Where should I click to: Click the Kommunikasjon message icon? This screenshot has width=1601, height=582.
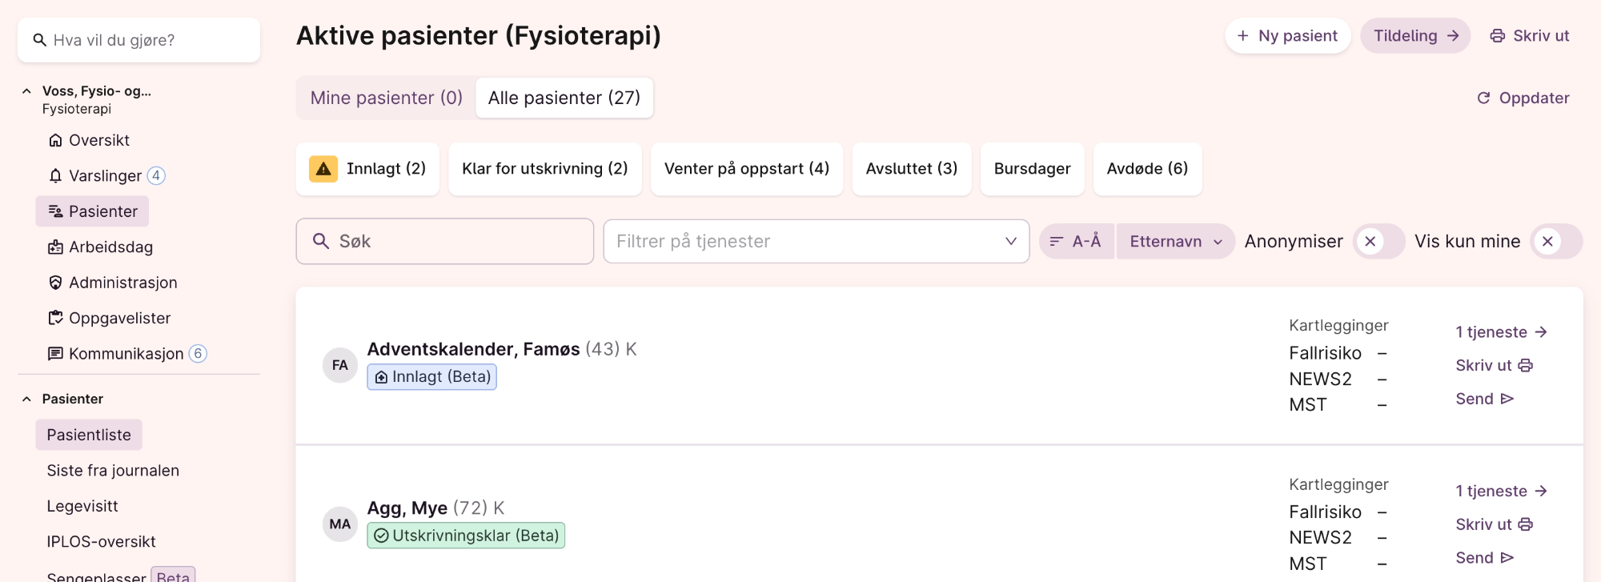pyautogui.click(x=55, y=354)
